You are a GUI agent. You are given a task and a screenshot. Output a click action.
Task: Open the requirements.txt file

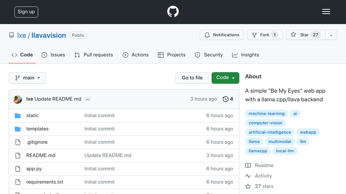tap(45, 182)
